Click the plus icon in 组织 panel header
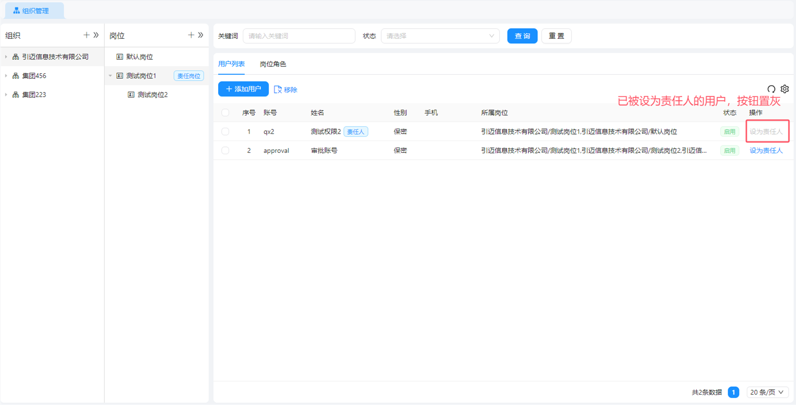The width and height of the screenshot is (796, 405). [x=86, y=35]
